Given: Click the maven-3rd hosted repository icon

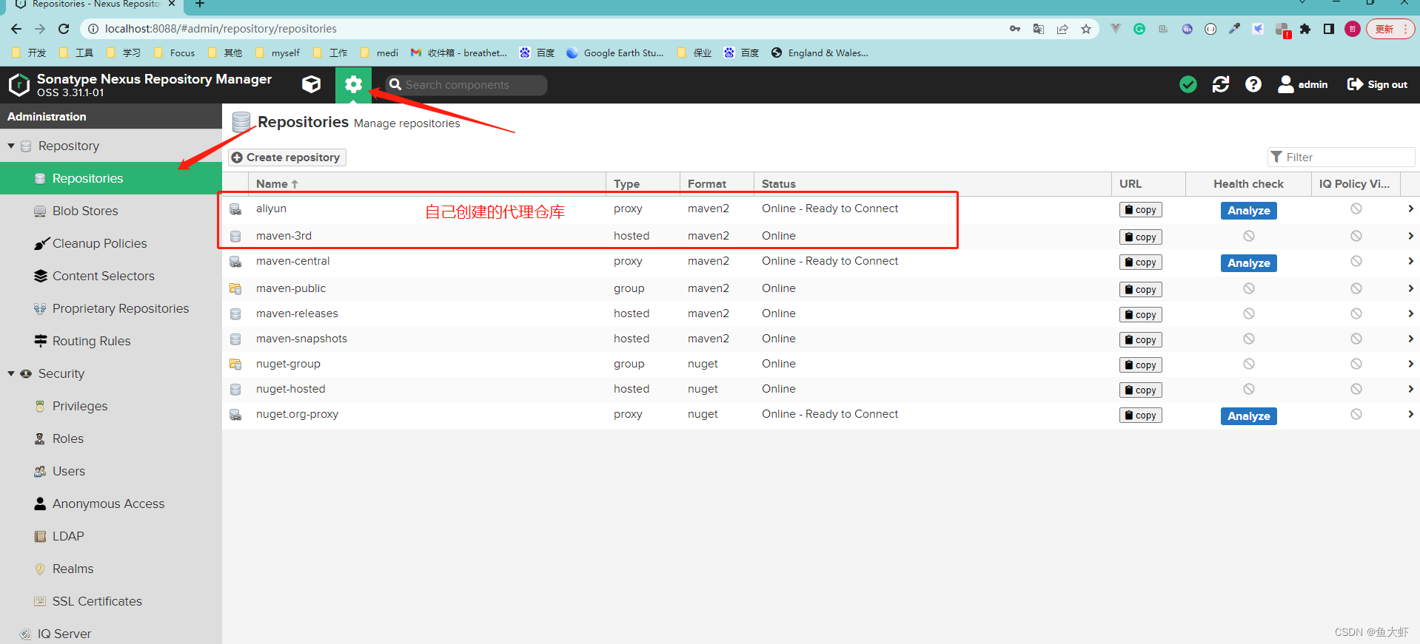Looking at the screenshot, I should click(235, 236).
